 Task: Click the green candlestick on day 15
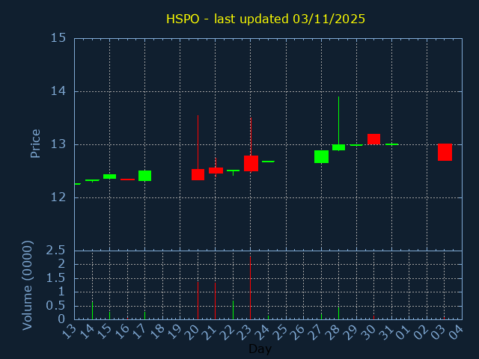click(x=109, y=177)
